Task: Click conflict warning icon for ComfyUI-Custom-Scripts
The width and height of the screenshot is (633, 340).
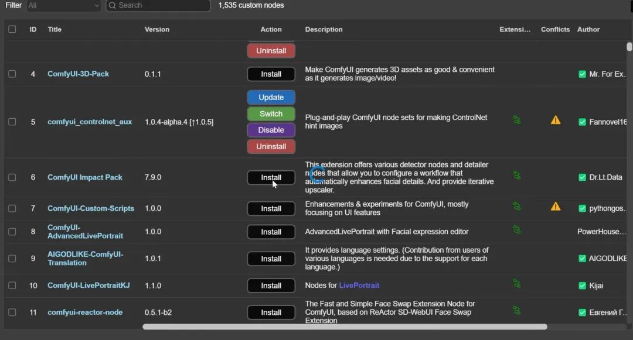Action: (556, 207)
